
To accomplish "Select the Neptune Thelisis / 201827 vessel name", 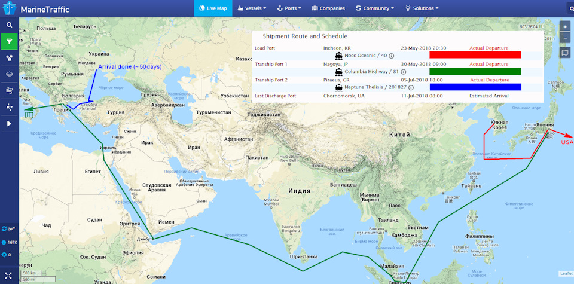I will 375,87.
